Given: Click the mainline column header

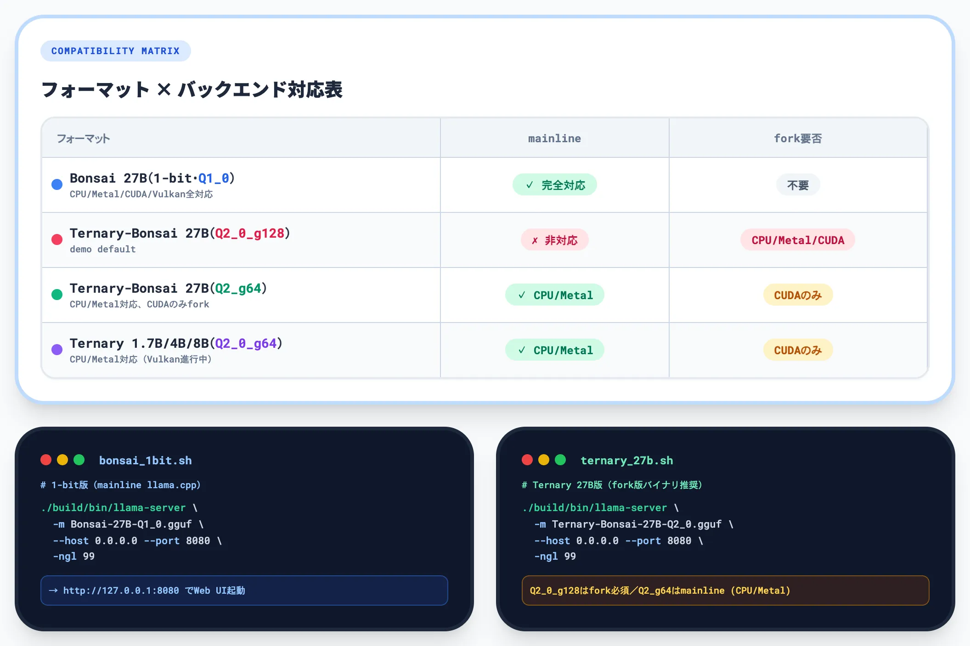Looking at the screenshot, I should tap(554, 139).
